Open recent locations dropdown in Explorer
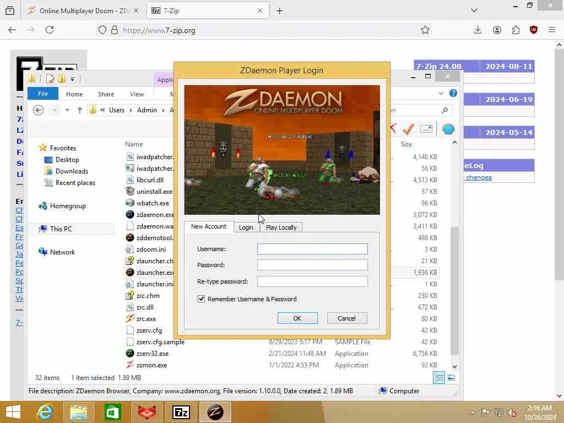564x423 pixels. point(67,110)
